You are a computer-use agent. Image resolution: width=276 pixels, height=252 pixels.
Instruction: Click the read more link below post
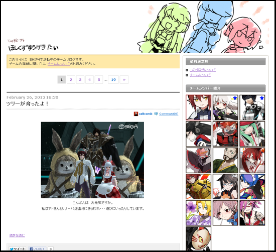point(17,235)
